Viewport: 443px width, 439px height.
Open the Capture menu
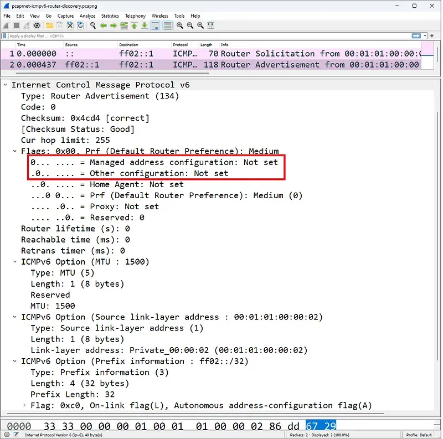(65, 16)
